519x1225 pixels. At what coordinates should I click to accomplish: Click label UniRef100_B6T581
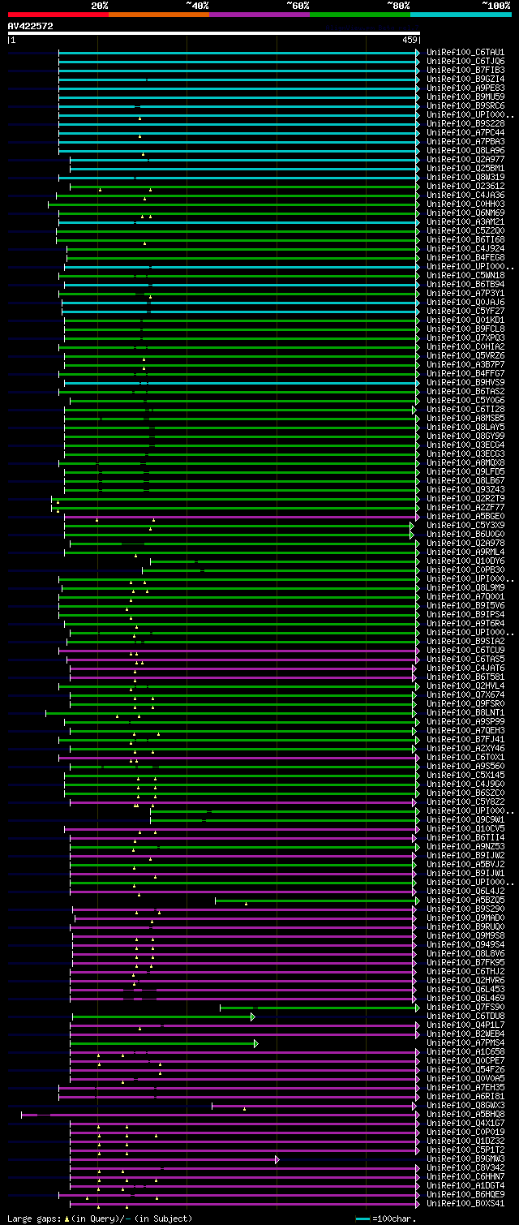[x=465, y=677]
